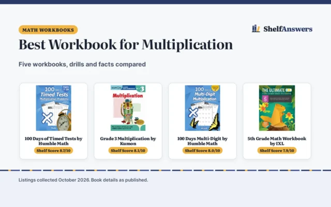Select the Shelf Score 8.7/10 badge
This screenshot has width=331, height=207.
click(53, 151)
